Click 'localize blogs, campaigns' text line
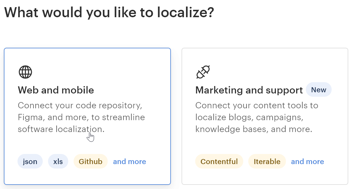Screen dimensions: 353x189 [x=249, y=117]
